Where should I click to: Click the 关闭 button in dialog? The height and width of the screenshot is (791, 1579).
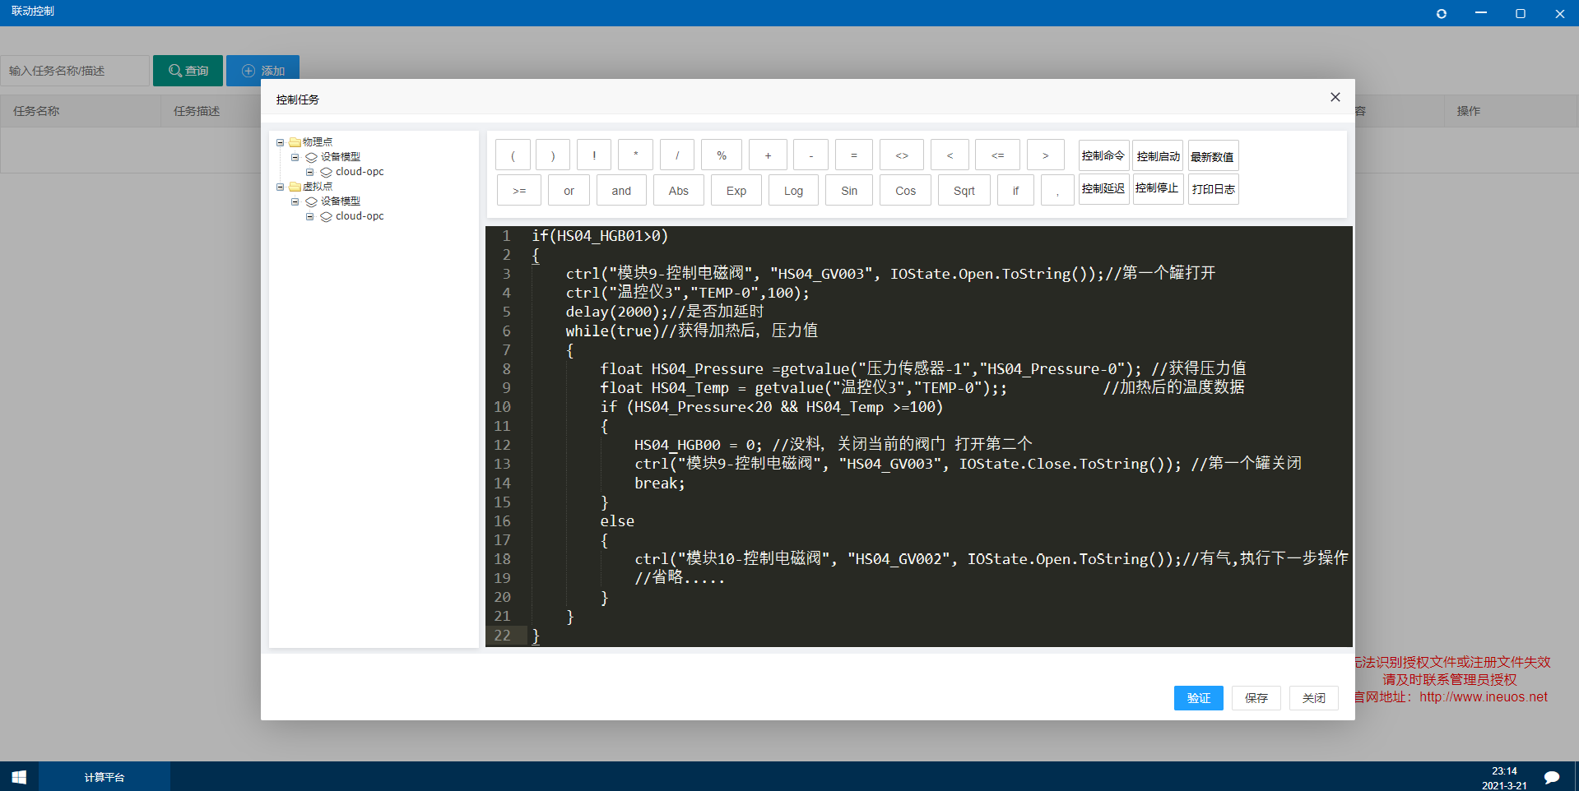coord(1313,698)
